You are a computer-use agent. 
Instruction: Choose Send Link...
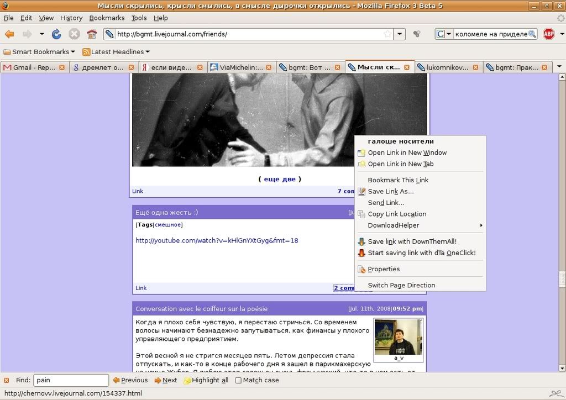point(420,203)
